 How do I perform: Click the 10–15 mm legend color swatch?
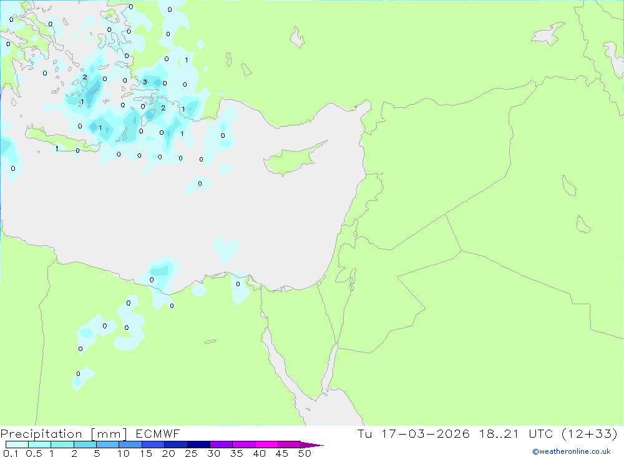[130, 445]
